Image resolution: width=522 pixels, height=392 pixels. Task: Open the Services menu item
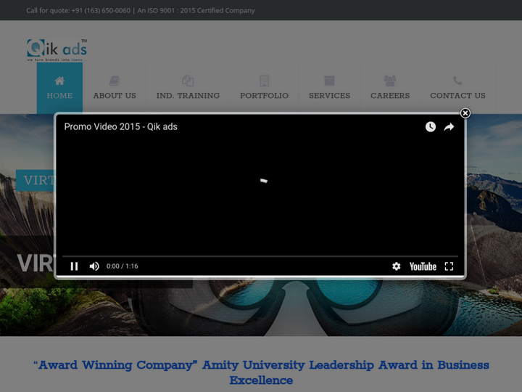point(329,88)
